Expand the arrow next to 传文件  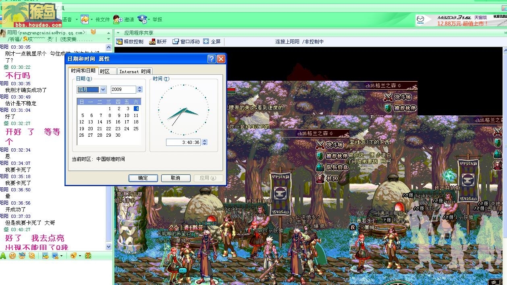(92, 19)
